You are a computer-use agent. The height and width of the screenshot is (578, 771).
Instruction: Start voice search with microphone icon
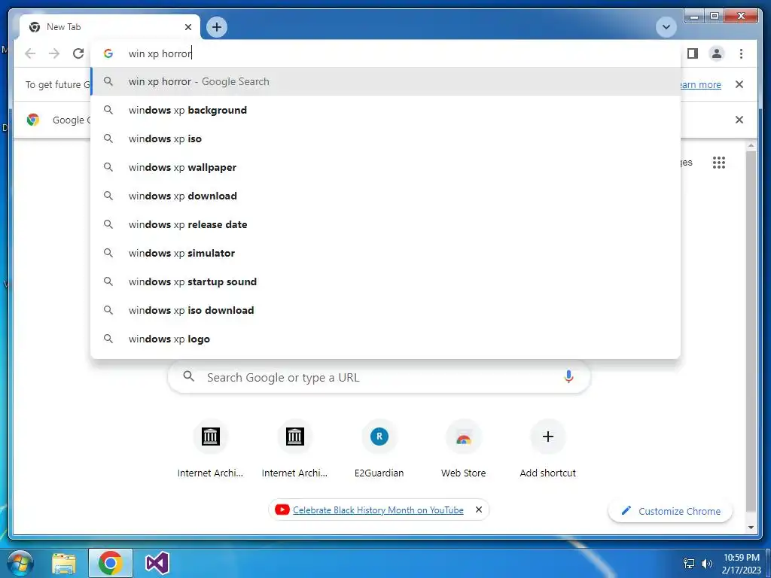[568, 377]
